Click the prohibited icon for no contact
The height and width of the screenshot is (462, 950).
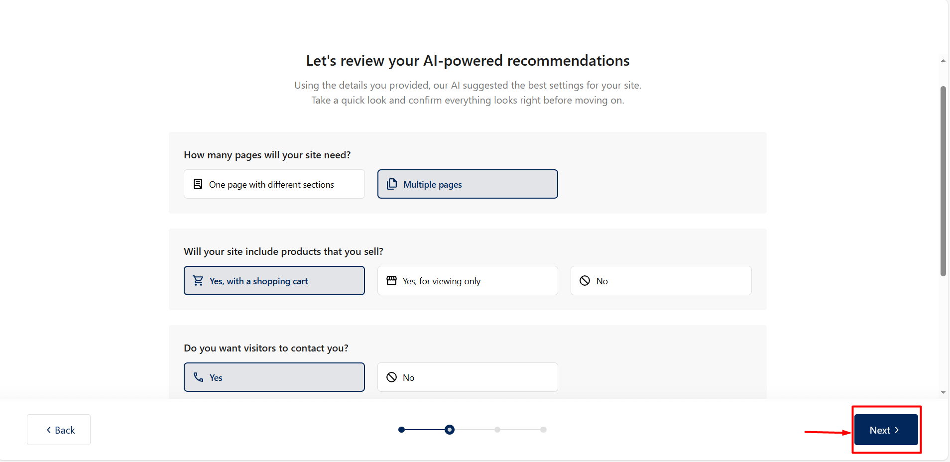392,377
